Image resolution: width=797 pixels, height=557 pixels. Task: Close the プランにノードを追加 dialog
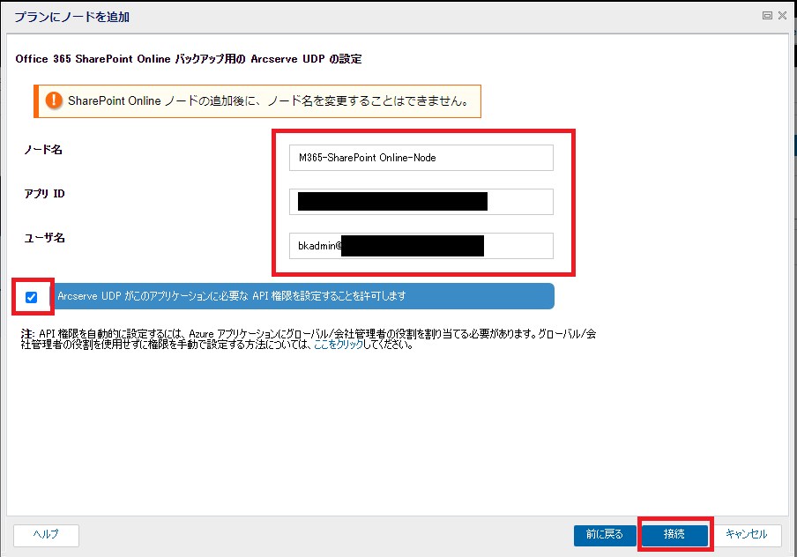click(x=782, y=16)
